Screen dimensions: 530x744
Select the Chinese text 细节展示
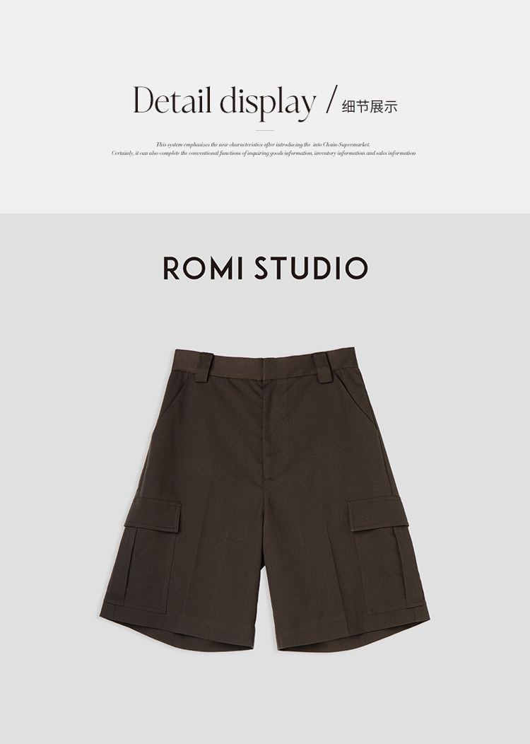[x=370, y=107]
